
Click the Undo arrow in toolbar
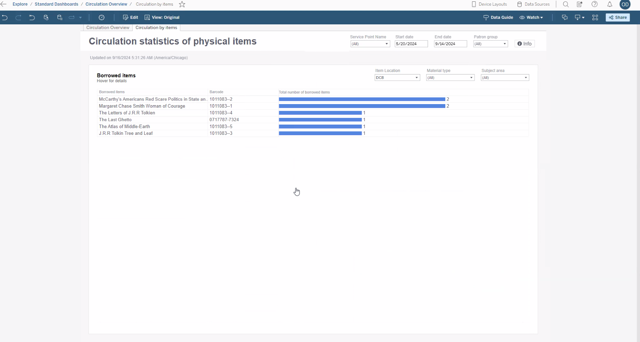tap(5, 17)
